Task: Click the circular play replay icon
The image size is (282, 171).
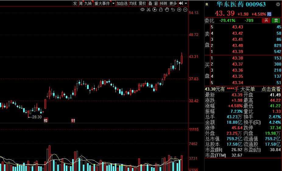Action: coord(154,10)
